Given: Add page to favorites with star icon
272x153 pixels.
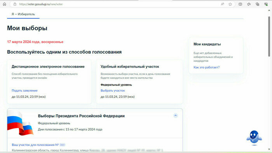Looking at the screenshot, I should tap(230, 4).
